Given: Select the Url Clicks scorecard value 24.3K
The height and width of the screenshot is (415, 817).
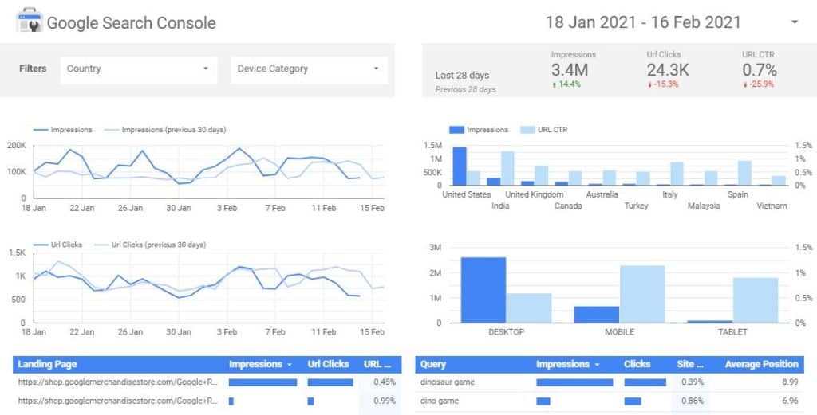Looking at the screenshot, I should (x=668, y=69).
